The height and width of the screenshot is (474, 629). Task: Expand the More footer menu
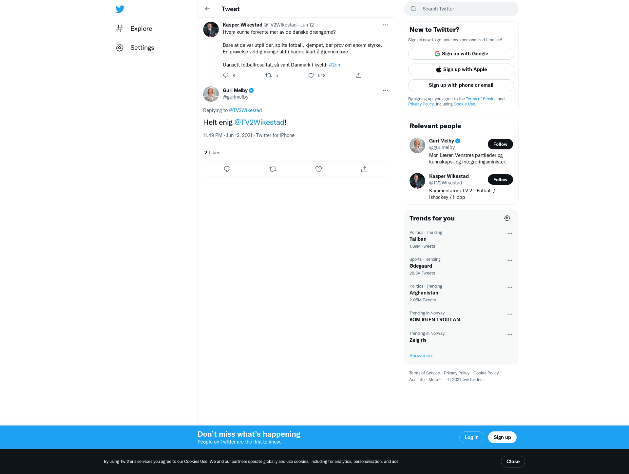435,380
